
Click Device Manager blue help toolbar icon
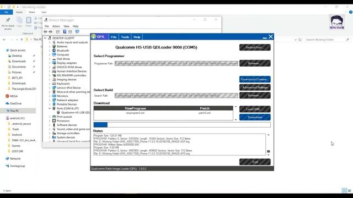point(65,32)
